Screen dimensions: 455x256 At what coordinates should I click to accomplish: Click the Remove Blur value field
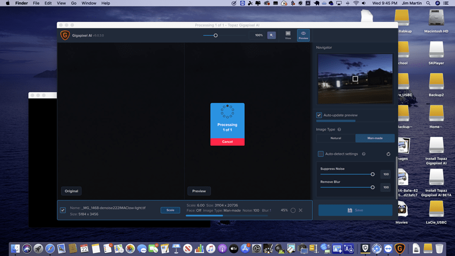(385, 187)
